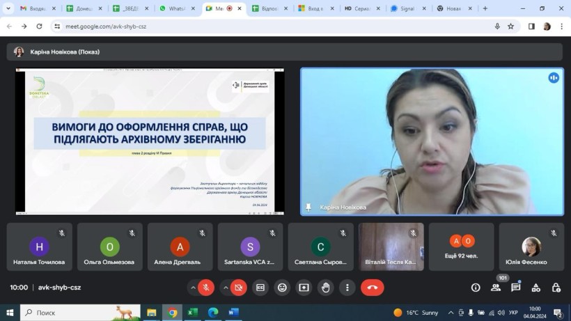Open the meeting details info panel

(476, 287)
